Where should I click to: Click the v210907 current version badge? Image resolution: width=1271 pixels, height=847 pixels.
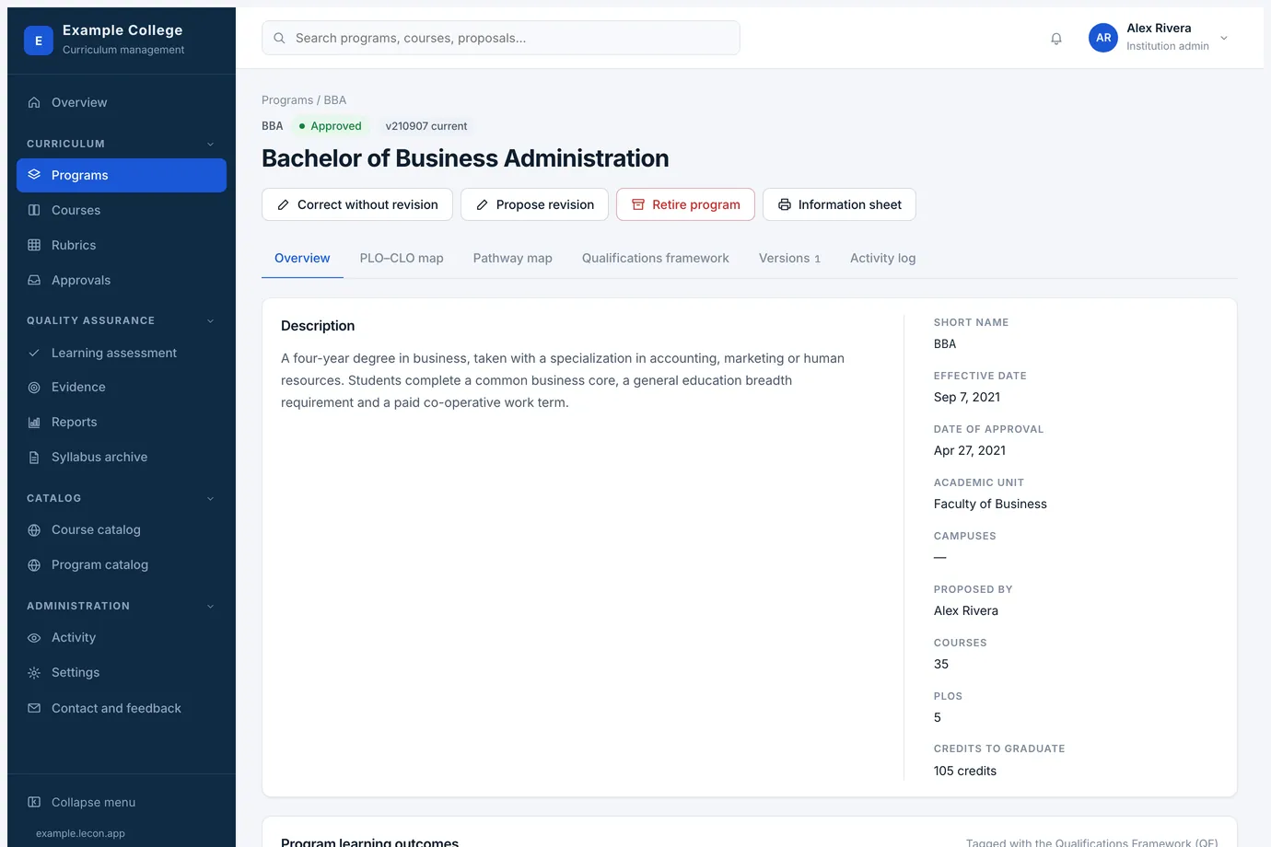coord(426,126)
